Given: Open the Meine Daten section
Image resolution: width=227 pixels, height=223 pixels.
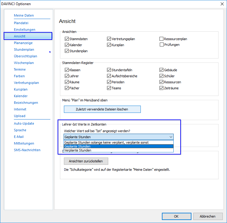Looking at the screenshot, I should pyautogui.click(x=24, y=15).
